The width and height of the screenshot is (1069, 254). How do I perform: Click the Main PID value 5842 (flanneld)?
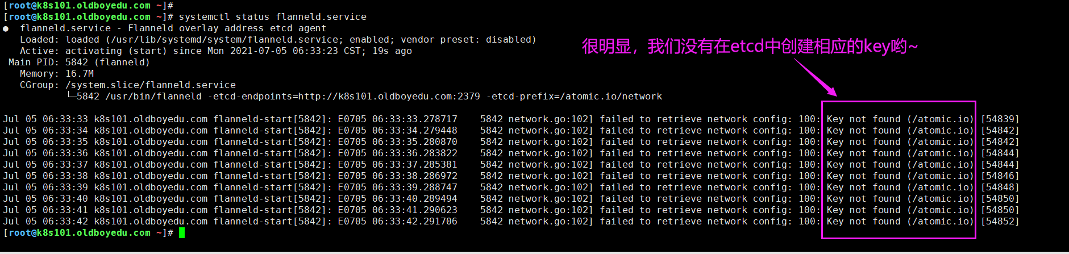107,63
